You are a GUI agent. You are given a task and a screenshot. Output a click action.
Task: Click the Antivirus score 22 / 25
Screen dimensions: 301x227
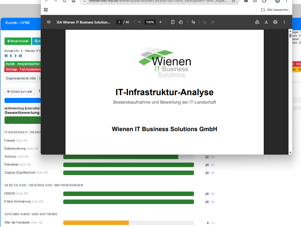[210, 157]
